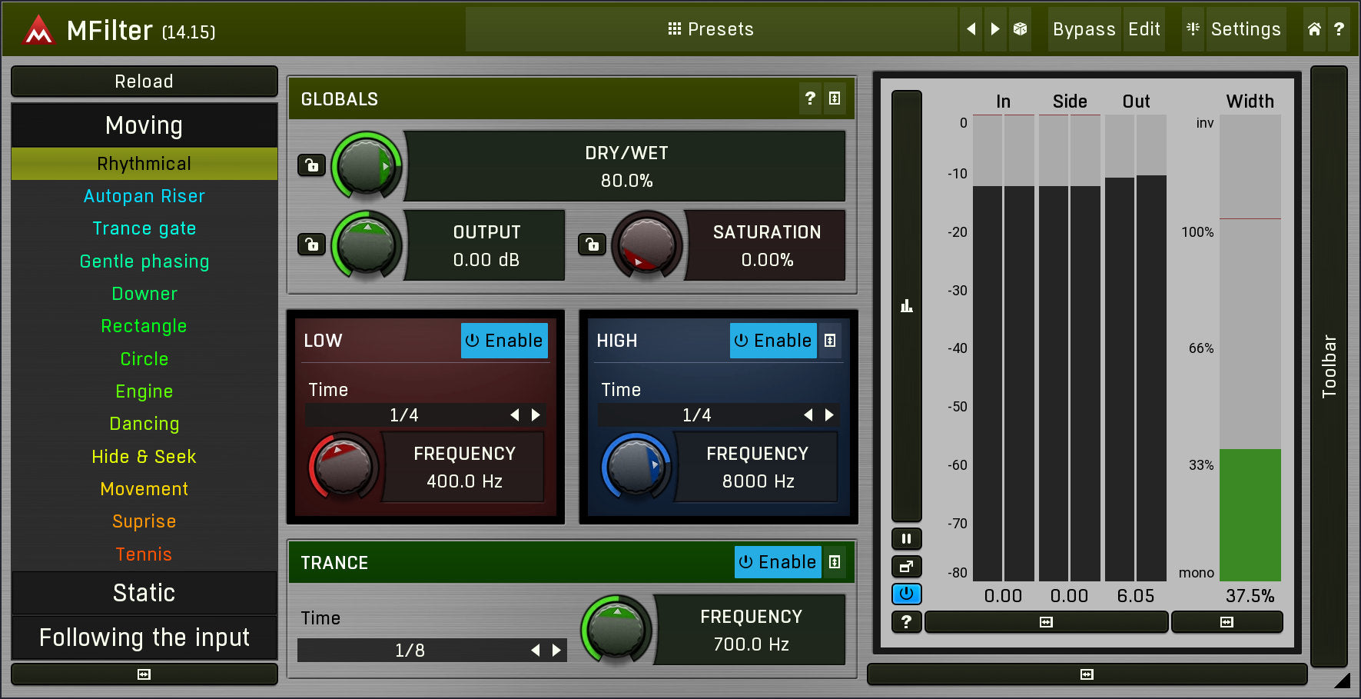This screenshot has width=1361, height=699.
Task: Open the Presets dropdown
Action: pyautogui.click(x=711, y=29)
